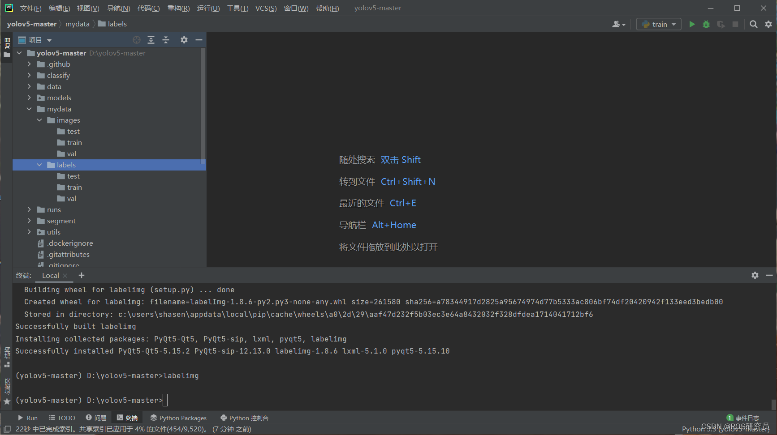
Task: Open the 文件(F) menu
Action: click(x=30, y=8)
